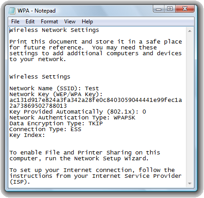Click the vertical scrollbar track
The width and height of the screenshot is (204, 198).
click(x=190, y=107)
